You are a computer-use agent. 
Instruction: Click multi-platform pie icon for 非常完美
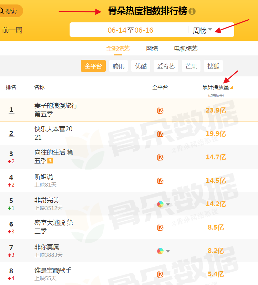(160, 204)
